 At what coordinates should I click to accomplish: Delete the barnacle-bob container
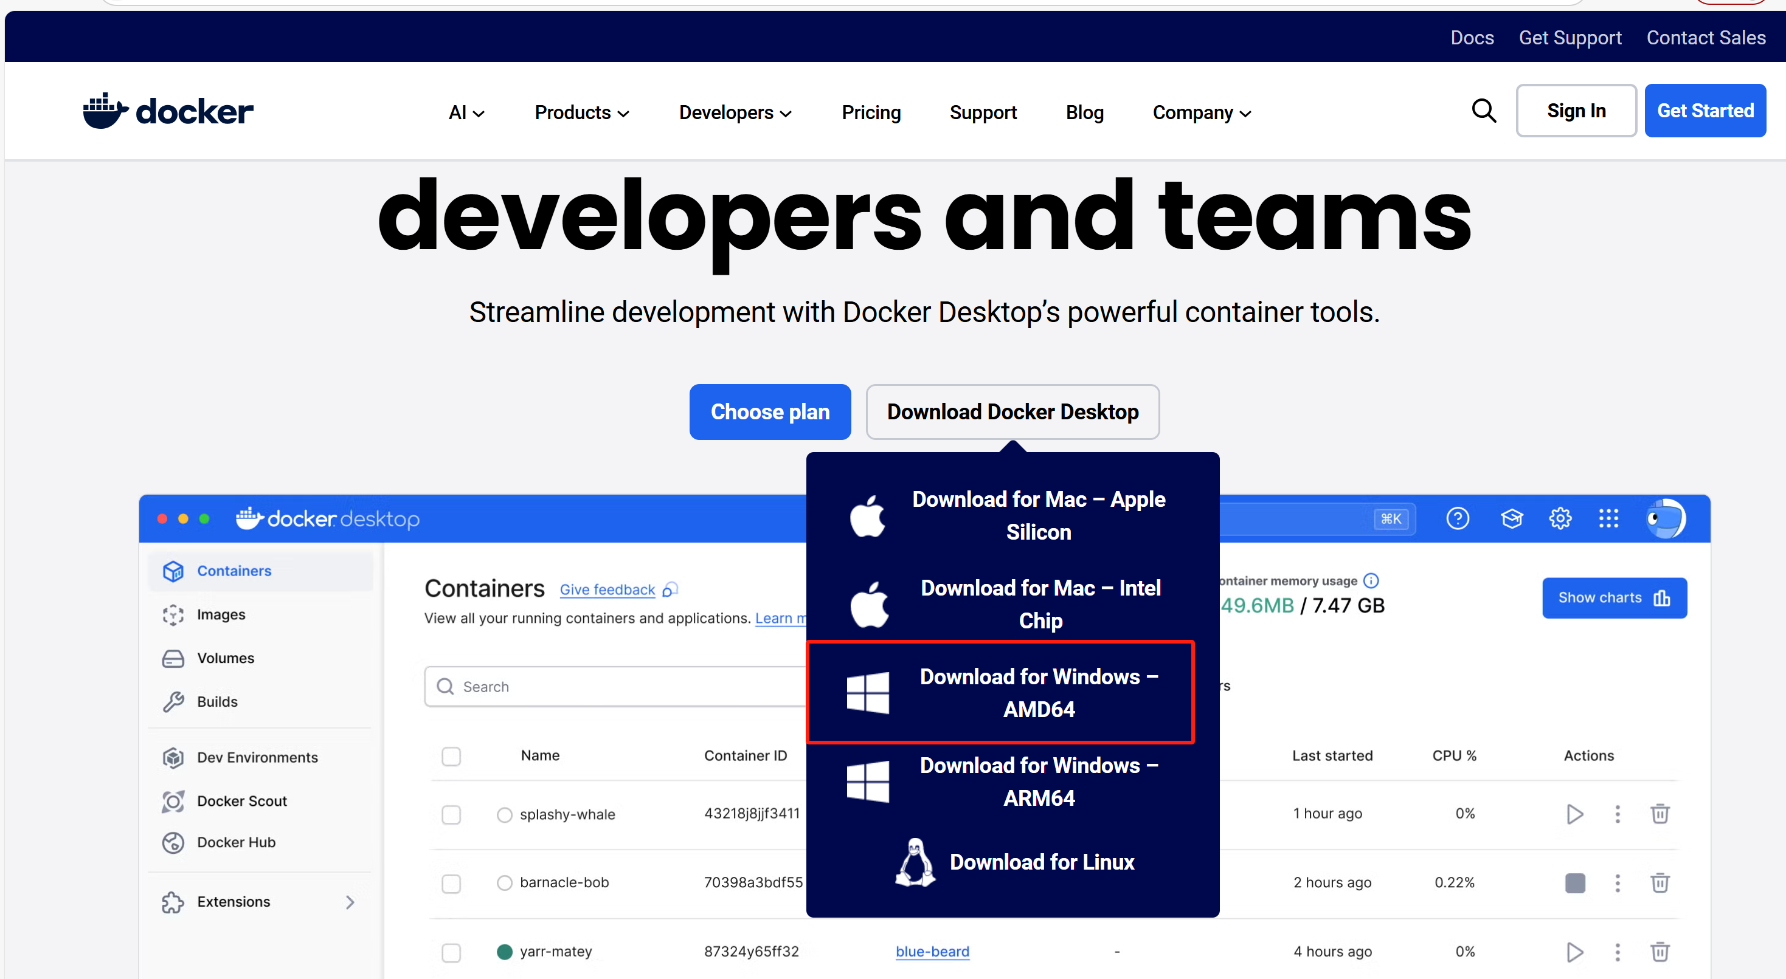click(x=1659, y=883)
